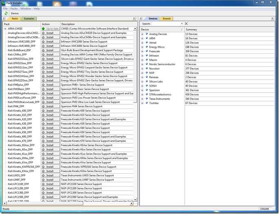Image resolution: width=279 pixels, height=214 pixels.
Task: Expand the Toshiba device tree
Action: (142, 103)
